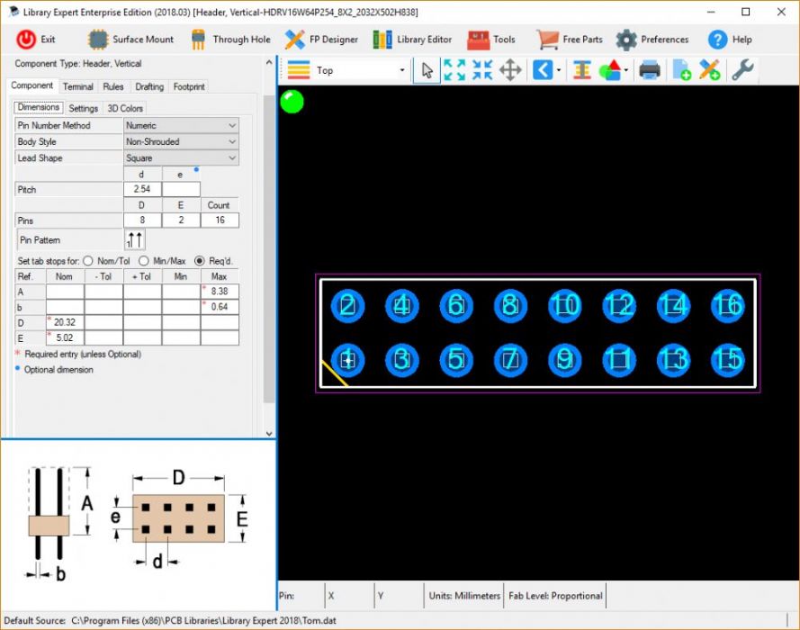The height and width of the screenshot is (630, 800).
Task: Select the Nom/Tol tab stops option
Action: (88, 261)
